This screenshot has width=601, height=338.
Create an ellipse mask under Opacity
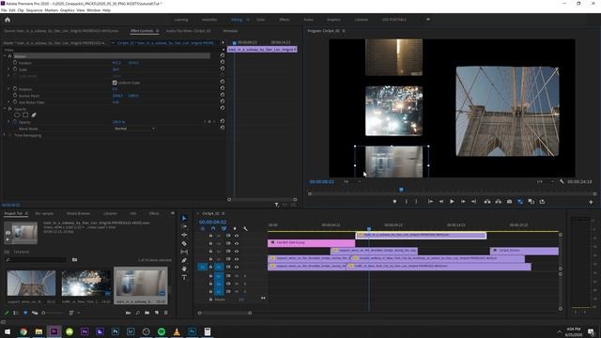coord(17,115)
